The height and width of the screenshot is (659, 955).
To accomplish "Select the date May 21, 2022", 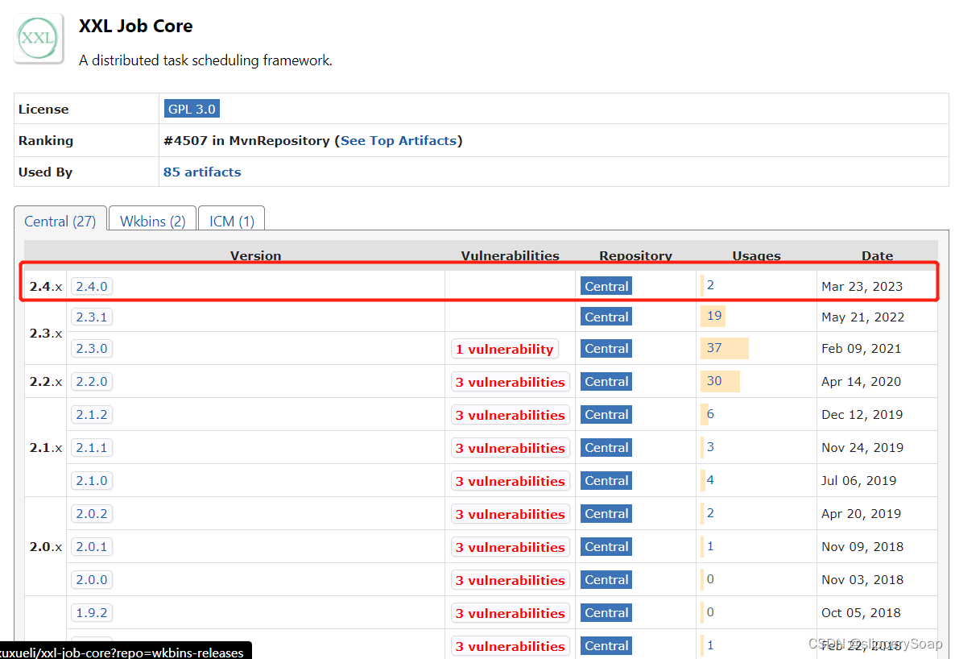I will (x=862, y=317).
